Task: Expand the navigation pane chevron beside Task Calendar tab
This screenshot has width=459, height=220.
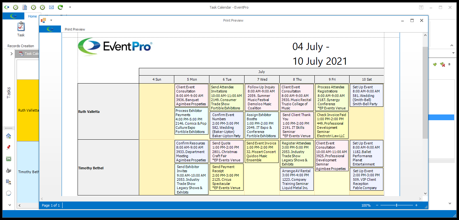Action: click(11, 54)
